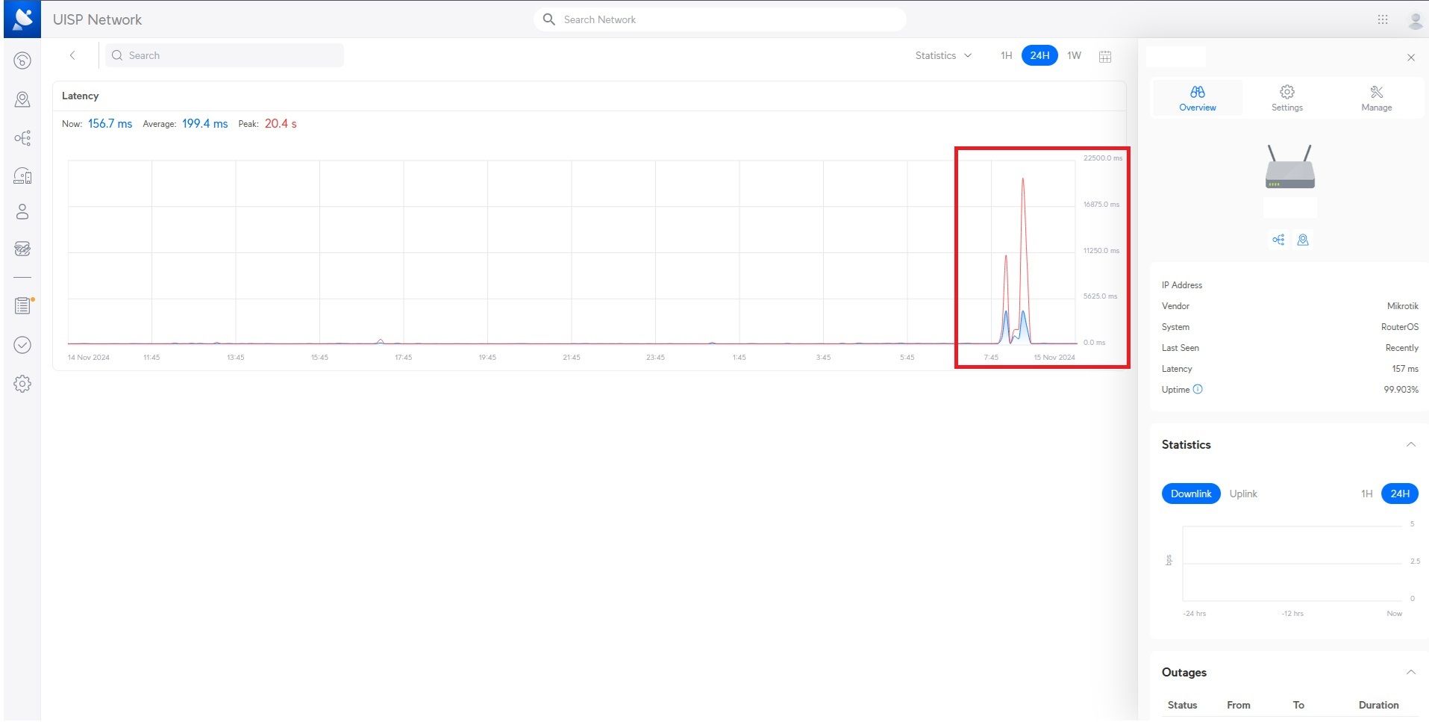
Task: Click the Search Network field
Action: [719, 19]
